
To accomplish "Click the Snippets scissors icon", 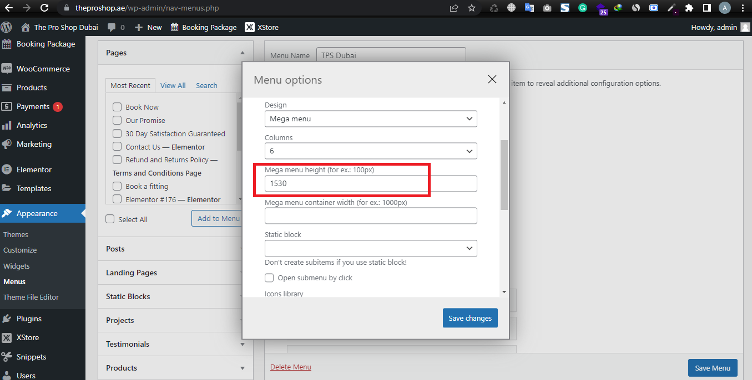I will click(x=7, y=357).
